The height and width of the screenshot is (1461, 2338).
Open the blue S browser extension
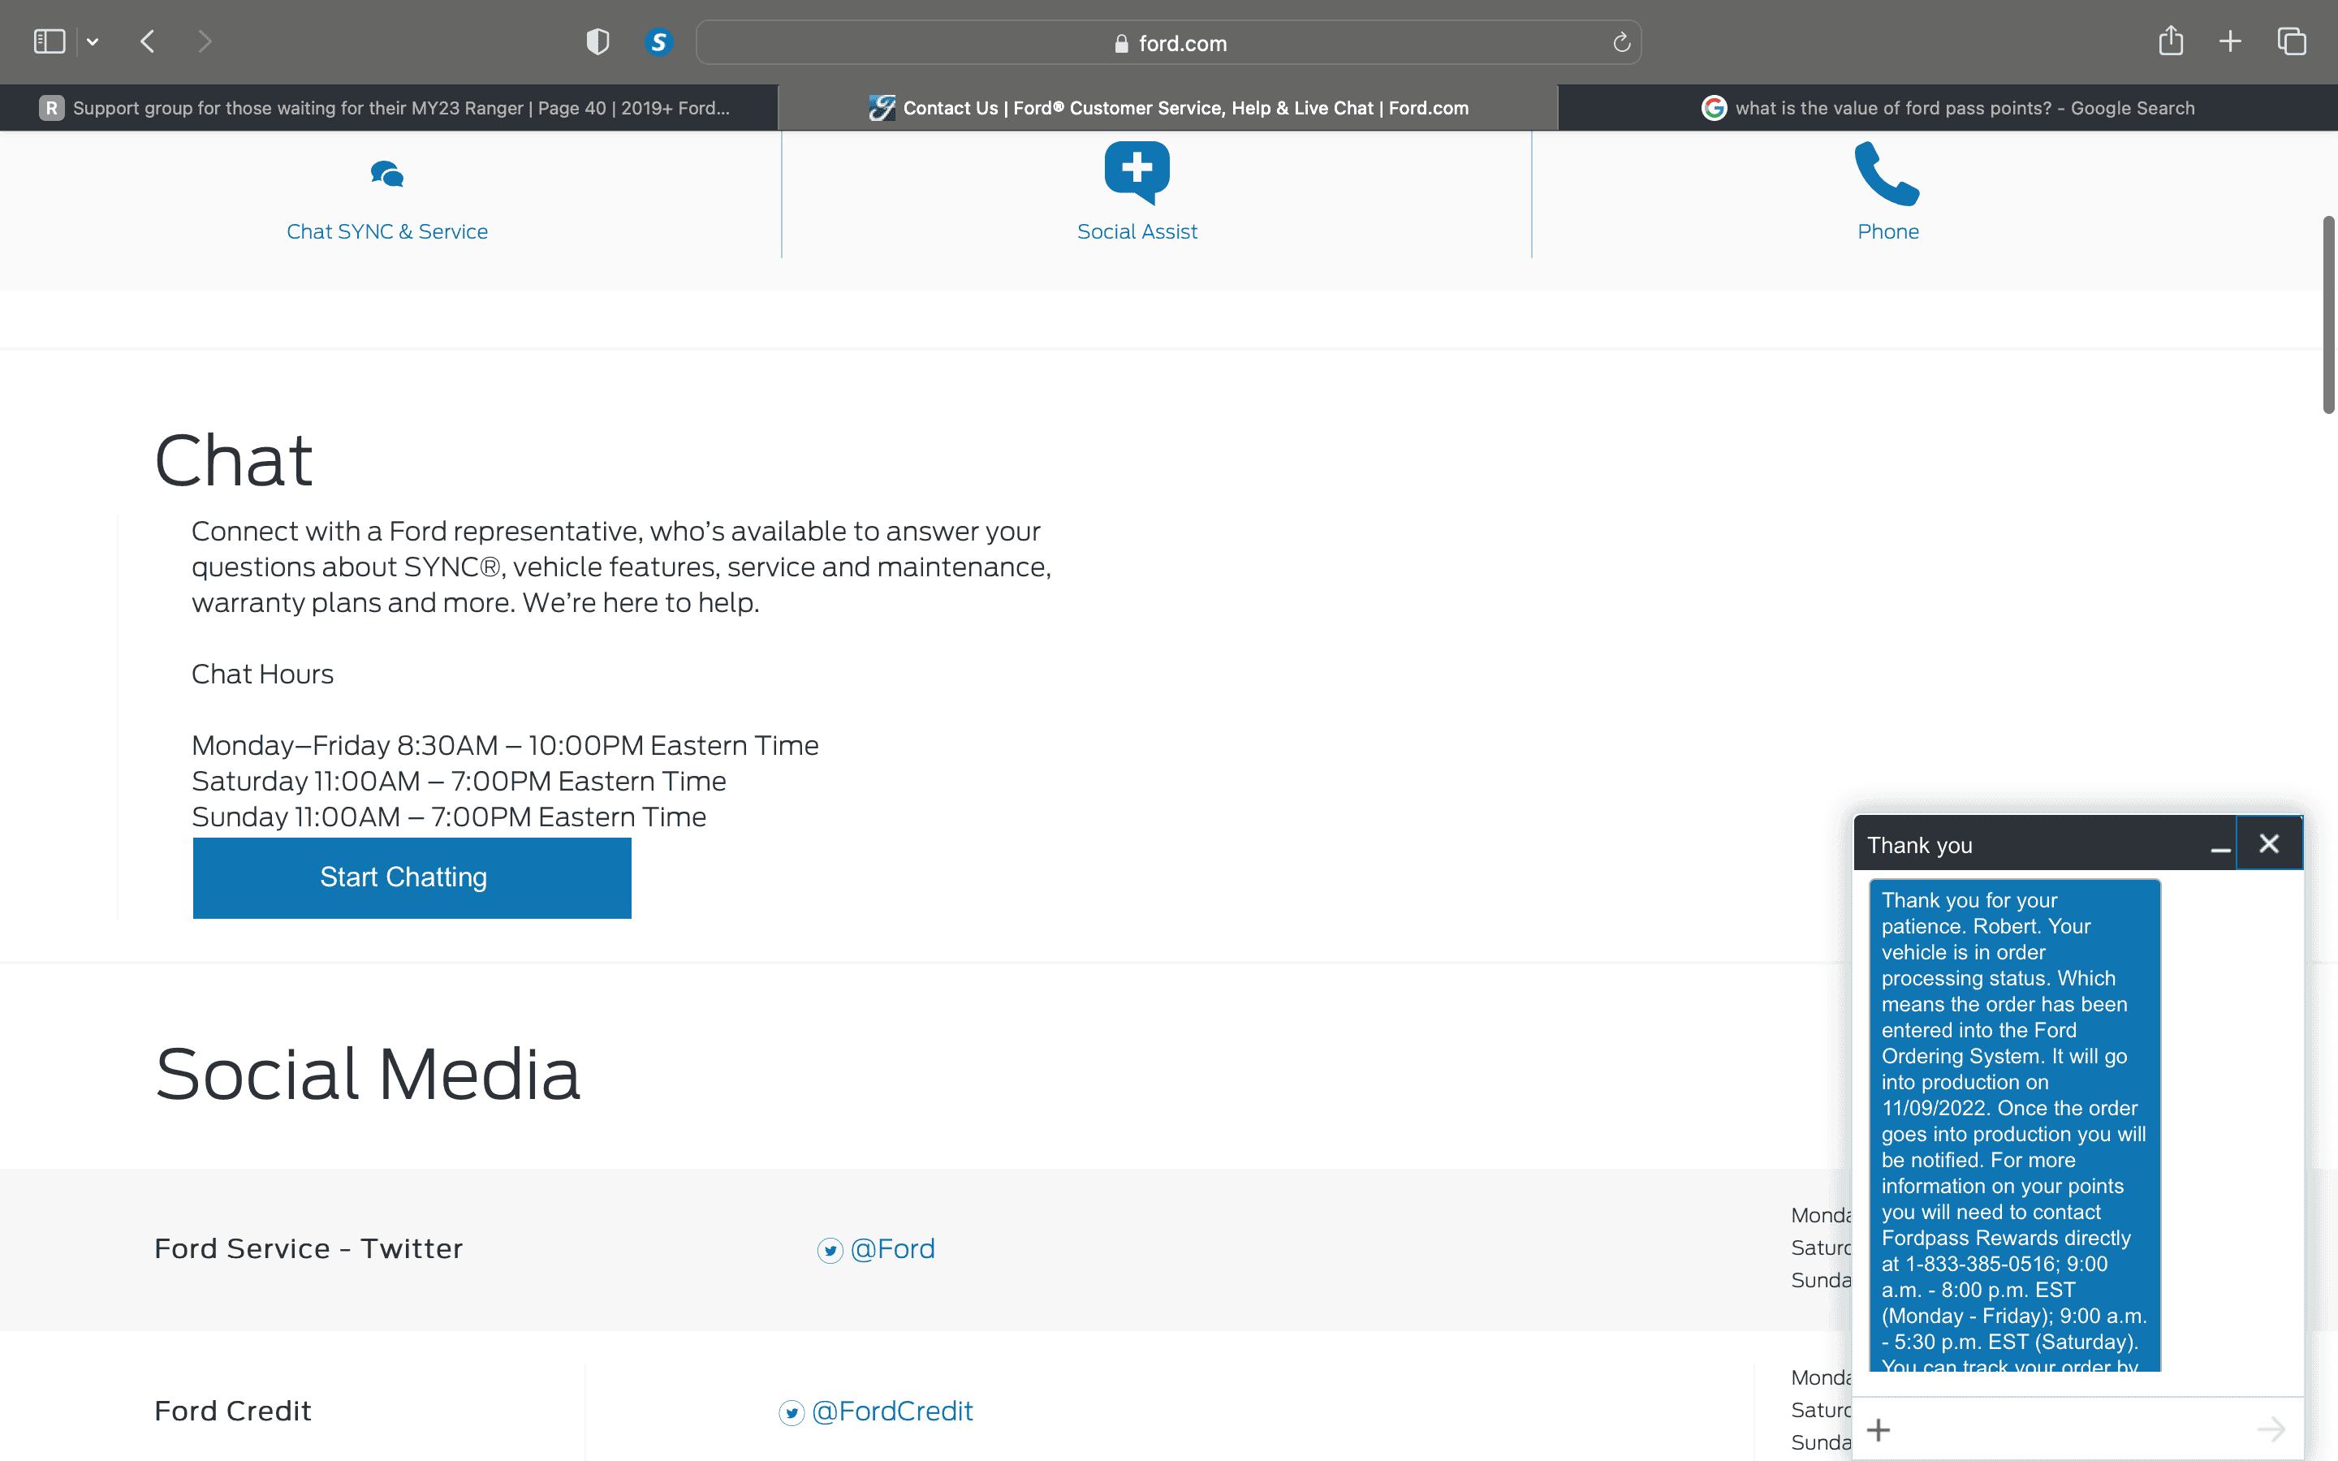pos(659,41)
